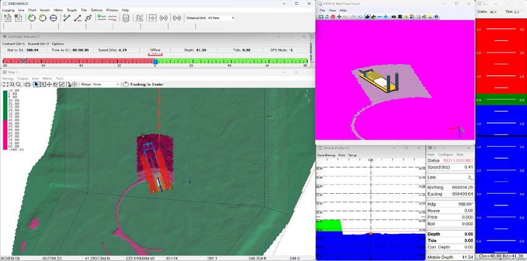Click the red wave remove icon
The width and height of the screenshot is (527, 261).
(112, 18)
